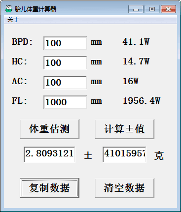Screen dimensions: 181x212
Task: Click the 计算±值 button
Action: tap(124, 129)
